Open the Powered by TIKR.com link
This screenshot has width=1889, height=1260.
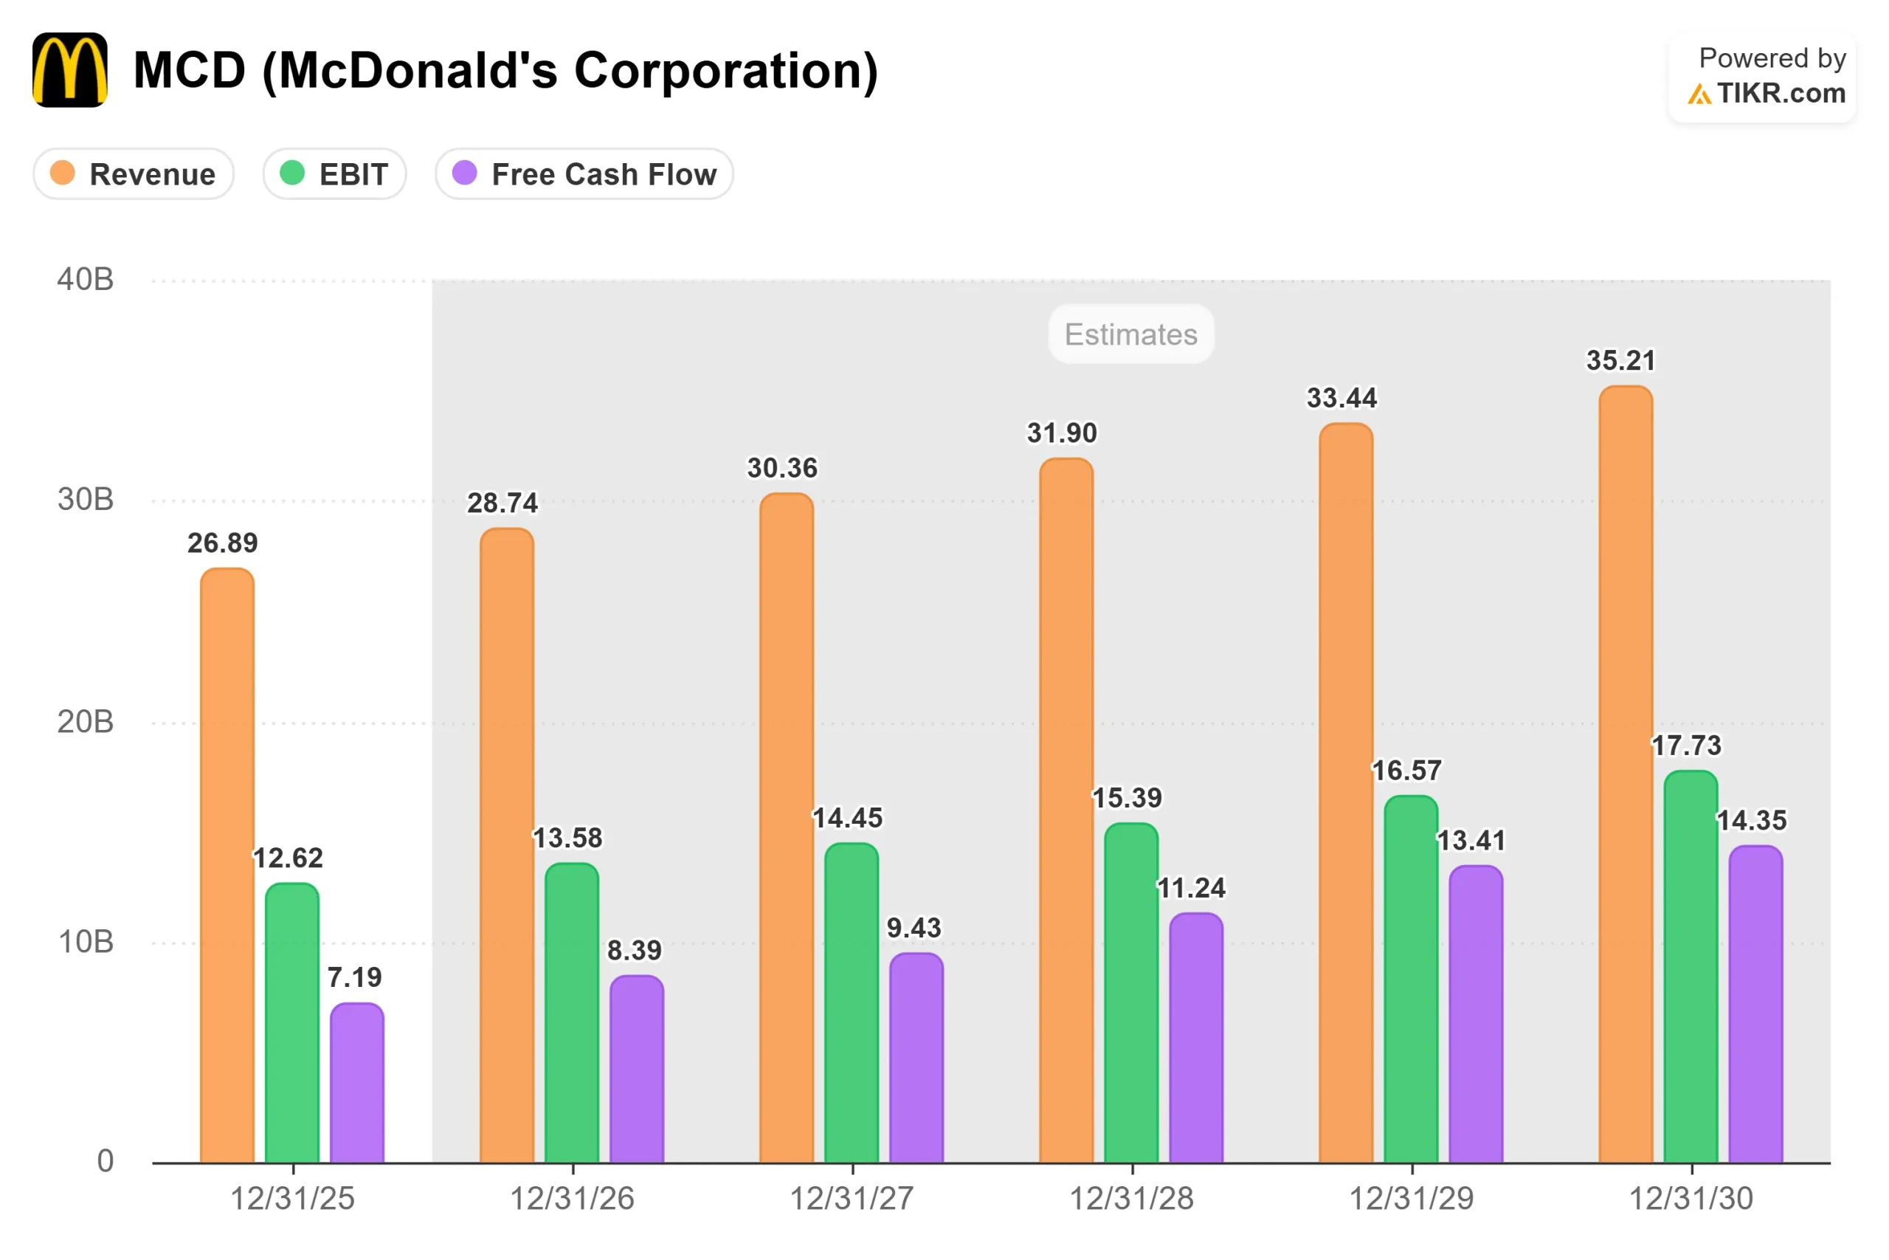coord(1762,78)
